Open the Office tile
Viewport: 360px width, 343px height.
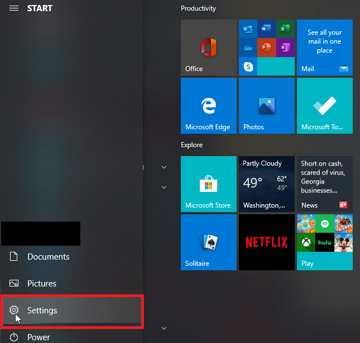[x=209, y=48]
